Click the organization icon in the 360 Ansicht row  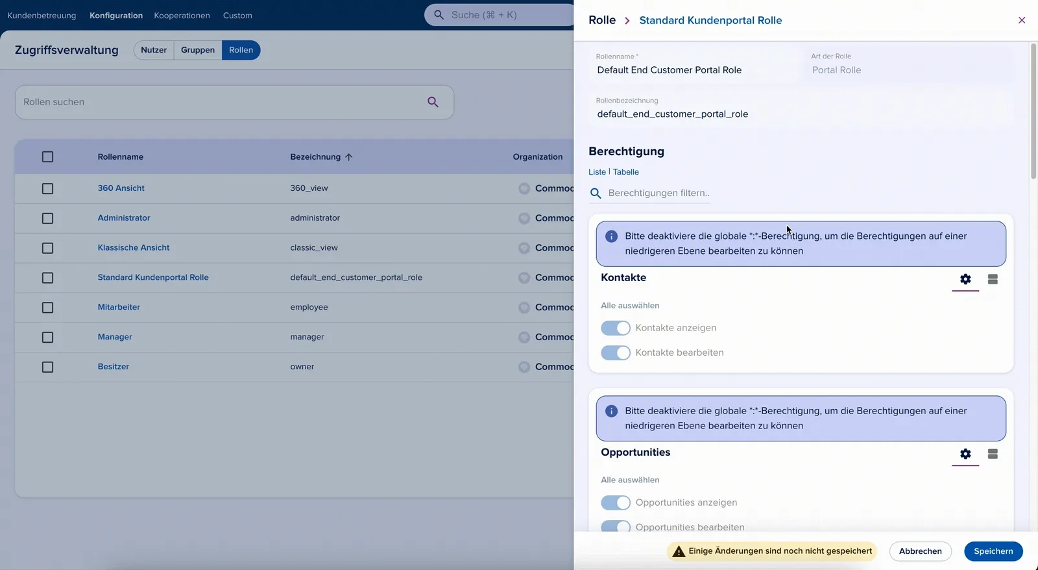pyautogui.click(x=524, y=188)
